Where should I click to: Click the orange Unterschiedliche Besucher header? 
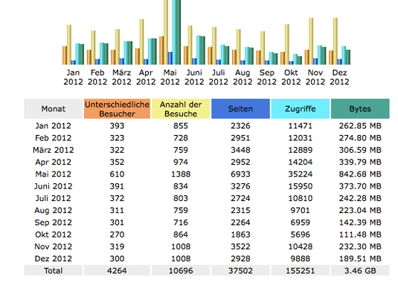[117, 109]
